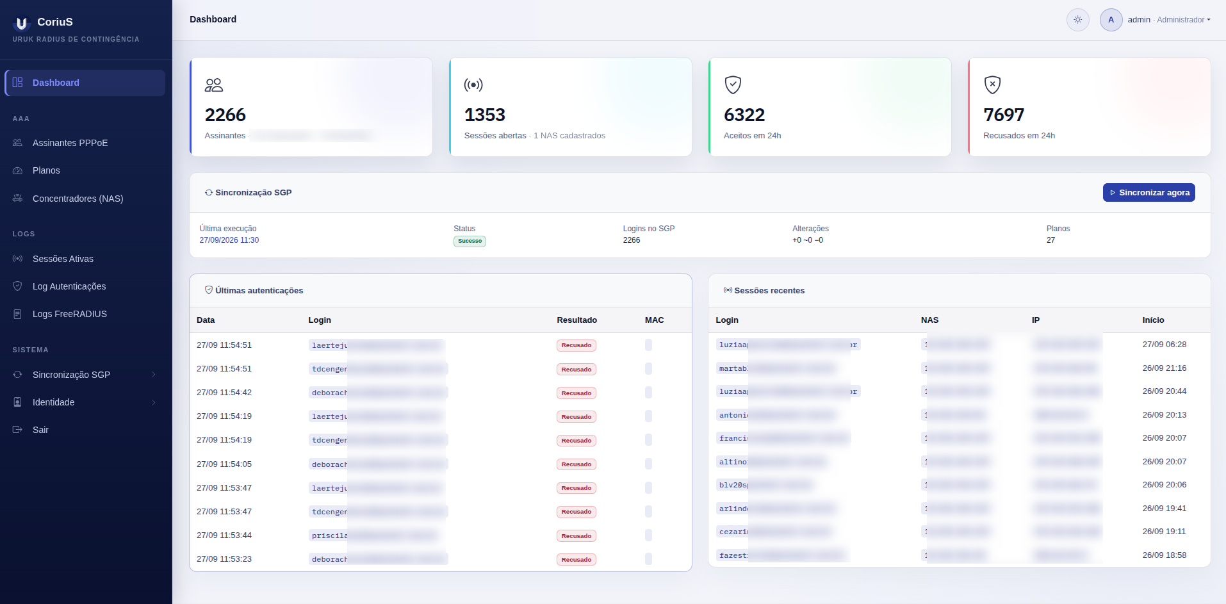Click Recusado badge in 27/09 11:54:42 row
This screenshot has height=604, width=1226.
[x=576, y=393]
